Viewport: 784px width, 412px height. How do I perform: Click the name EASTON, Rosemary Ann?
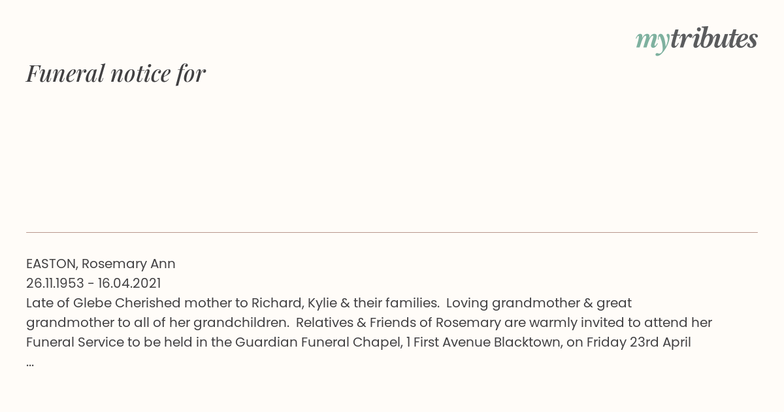(101, 264)
